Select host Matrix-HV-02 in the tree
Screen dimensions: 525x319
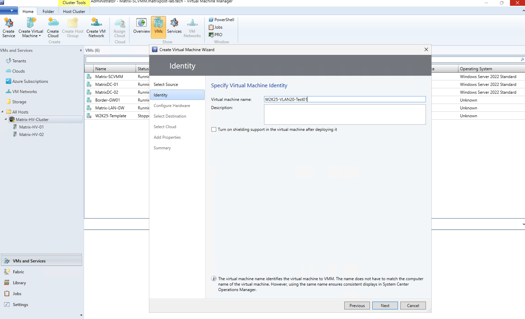click(28, 135)
